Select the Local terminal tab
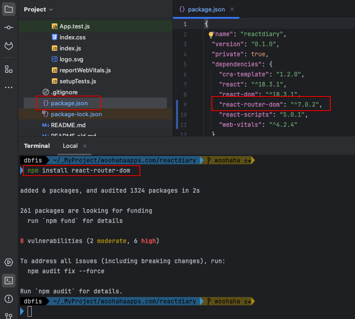Viewport: 355px width, 319px height. (x=70, y=146)
